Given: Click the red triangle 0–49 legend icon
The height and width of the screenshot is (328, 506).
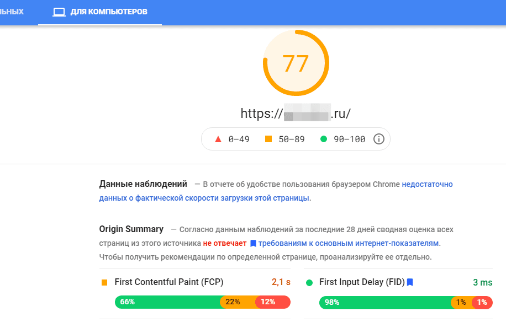Looking at the screenshot, I should coord(218,139).
